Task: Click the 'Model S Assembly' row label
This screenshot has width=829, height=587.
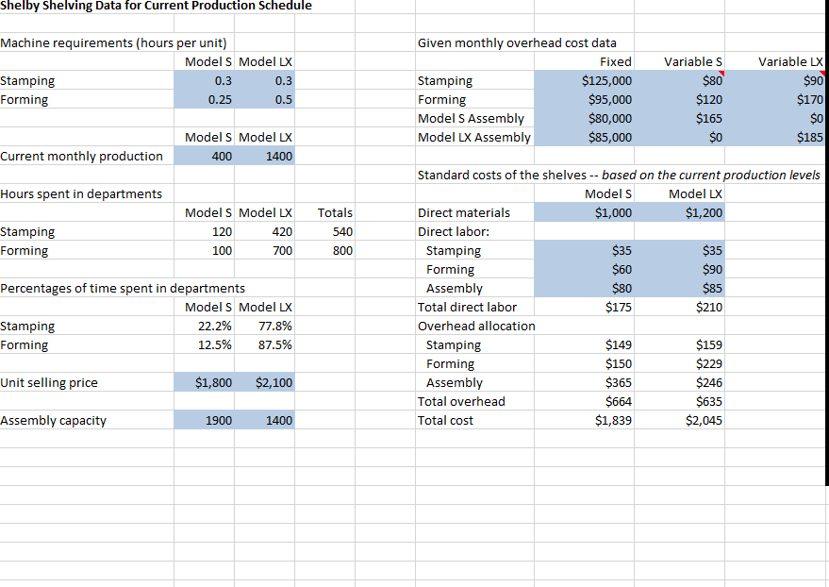Action: pyautogui.click(x=471, y=119)
